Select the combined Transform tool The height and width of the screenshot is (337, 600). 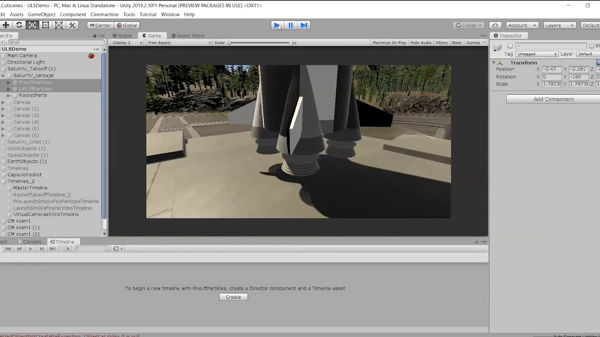click(x=59, y=25)
